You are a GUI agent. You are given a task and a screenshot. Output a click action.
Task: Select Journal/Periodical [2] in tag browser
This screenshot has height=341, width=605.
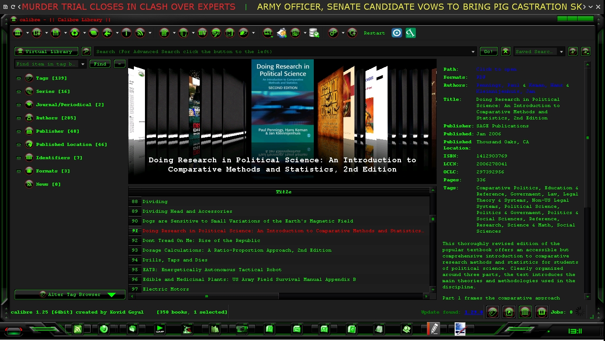[x=70, y=104]
